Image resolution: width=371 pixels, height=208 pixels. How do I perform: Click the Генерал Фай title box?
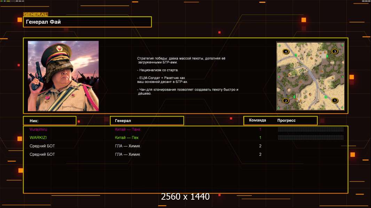tap(87, 22)
